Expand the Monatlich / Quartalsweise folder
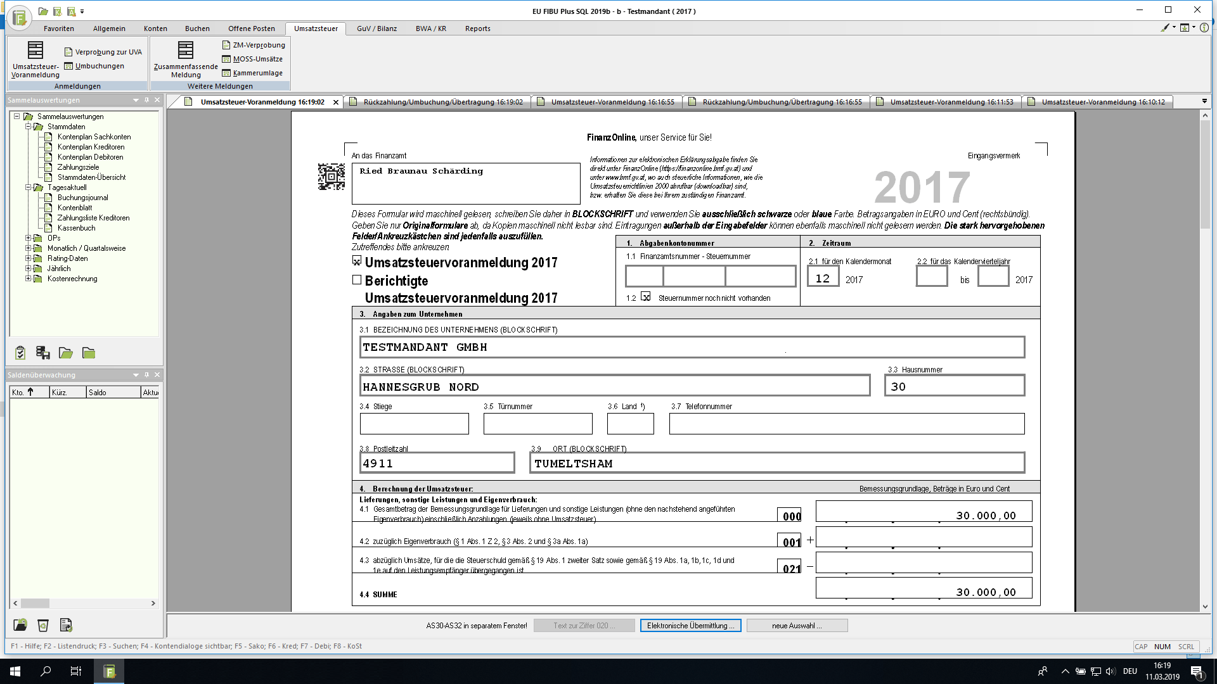Screen dimensions: 1217x684 point(28,248)
